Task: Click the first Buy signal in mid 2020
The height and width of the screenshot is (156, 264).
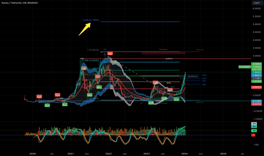Action: click(x=47, y=106)
